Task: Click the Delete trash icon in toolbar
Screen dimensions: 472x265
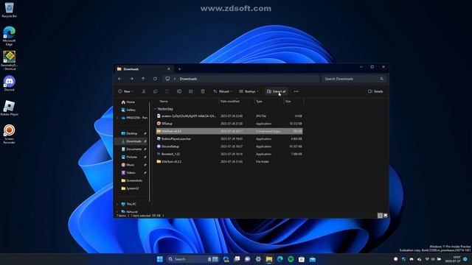Action: click(x=203, y=91)
